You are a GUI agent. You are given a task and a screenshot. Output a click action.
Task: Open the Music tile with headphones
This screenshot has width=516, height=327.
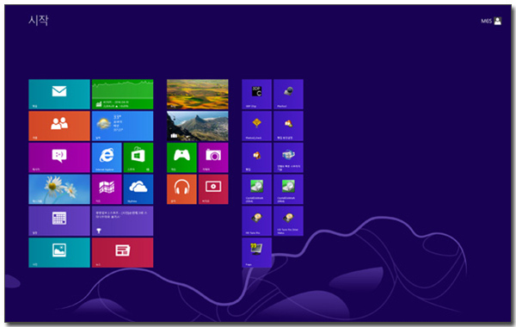(x=181, y=189)
